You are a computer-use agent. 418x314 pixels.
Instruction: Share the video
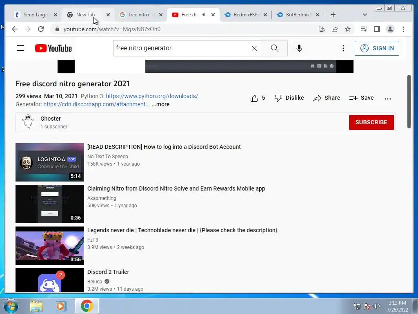click(x=327, y=98)
